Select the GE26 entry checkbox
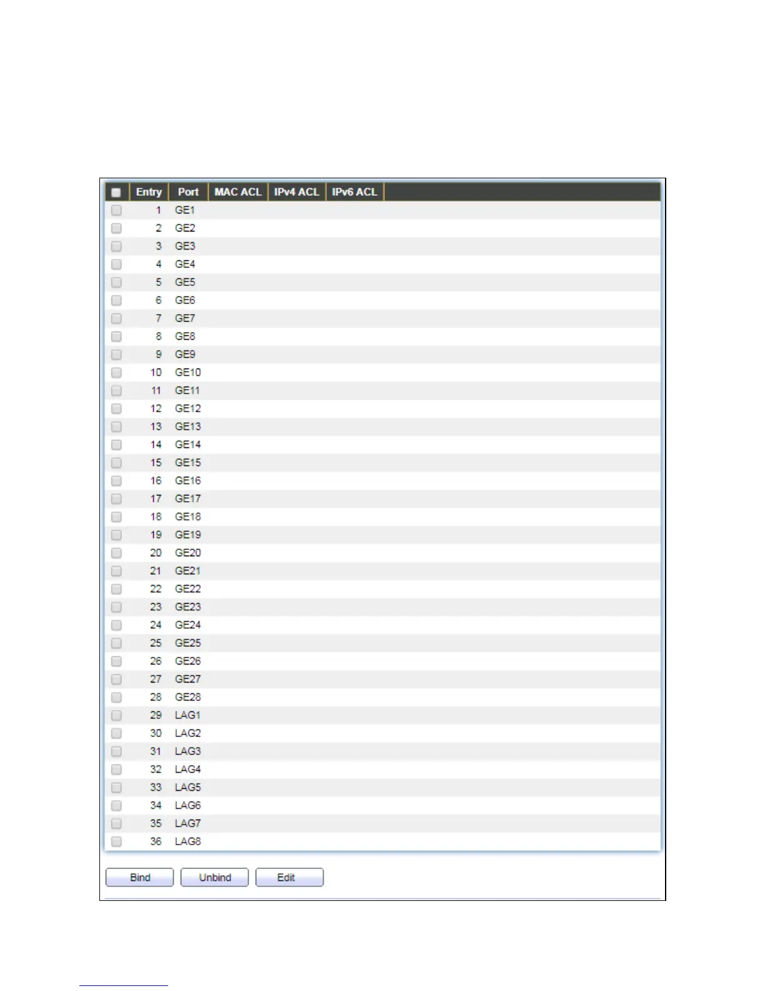 116,661
